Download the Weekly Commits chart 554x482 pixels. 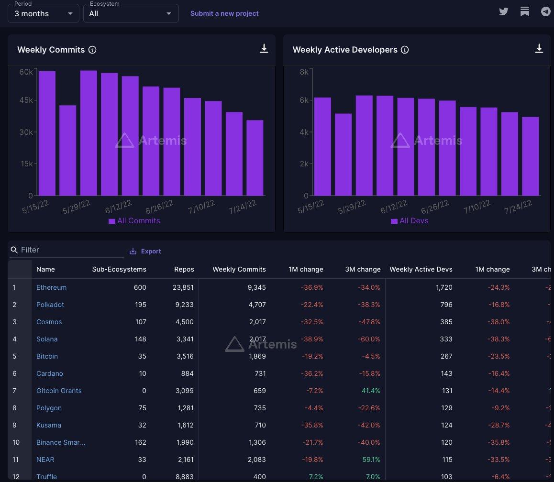[264, 49]
